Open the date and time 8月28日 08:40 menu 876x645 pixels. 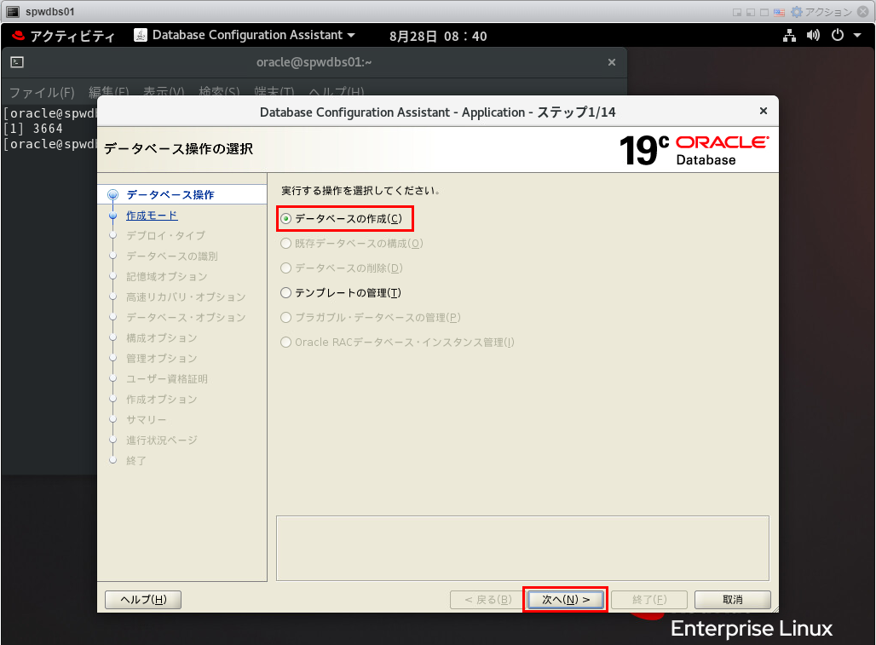coord(438,37)
